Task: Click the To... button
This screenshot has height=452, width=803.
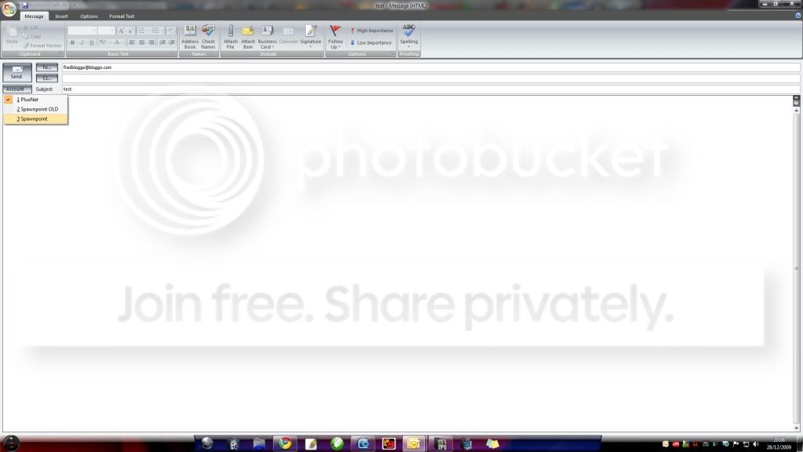Action: (47, 67)
